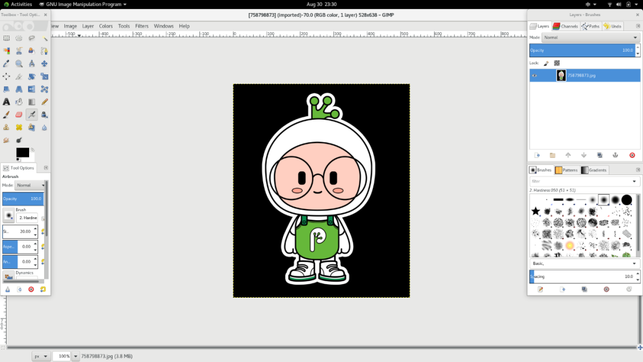Select the Blend gradient tool

32,102
